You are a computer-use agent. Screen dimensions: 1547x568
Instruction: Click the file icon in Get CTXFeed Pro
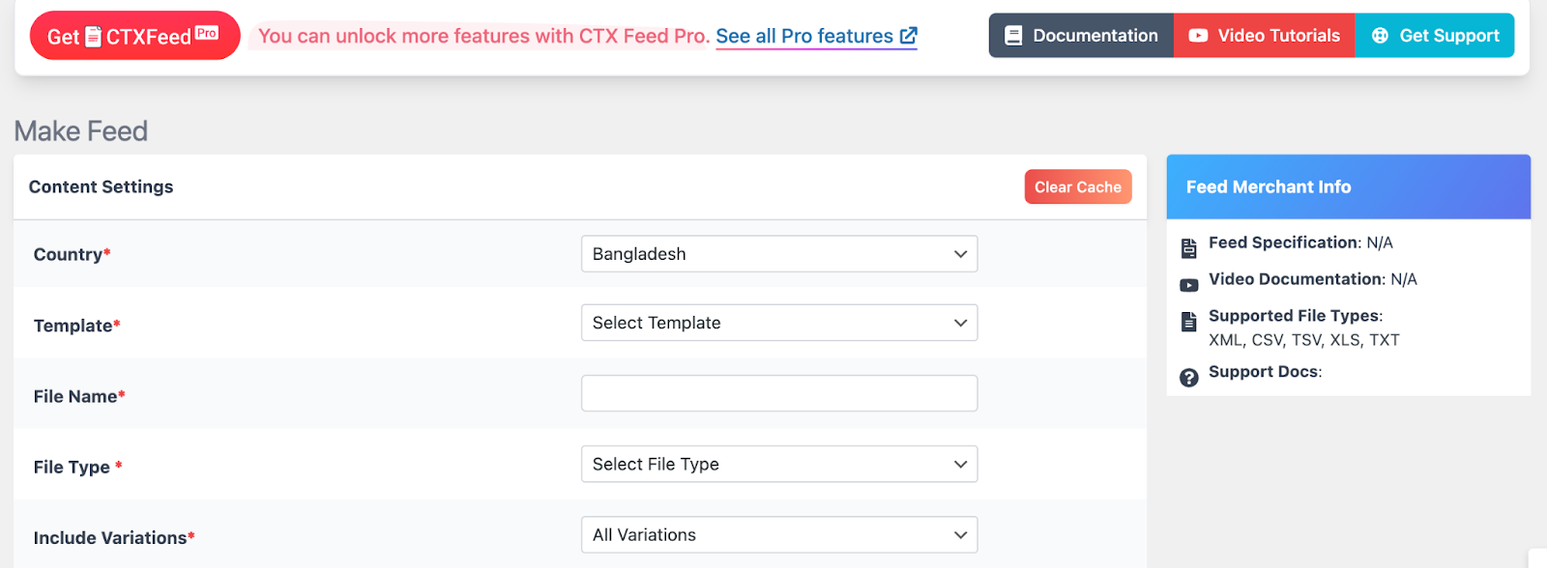(x=94, y=37)
